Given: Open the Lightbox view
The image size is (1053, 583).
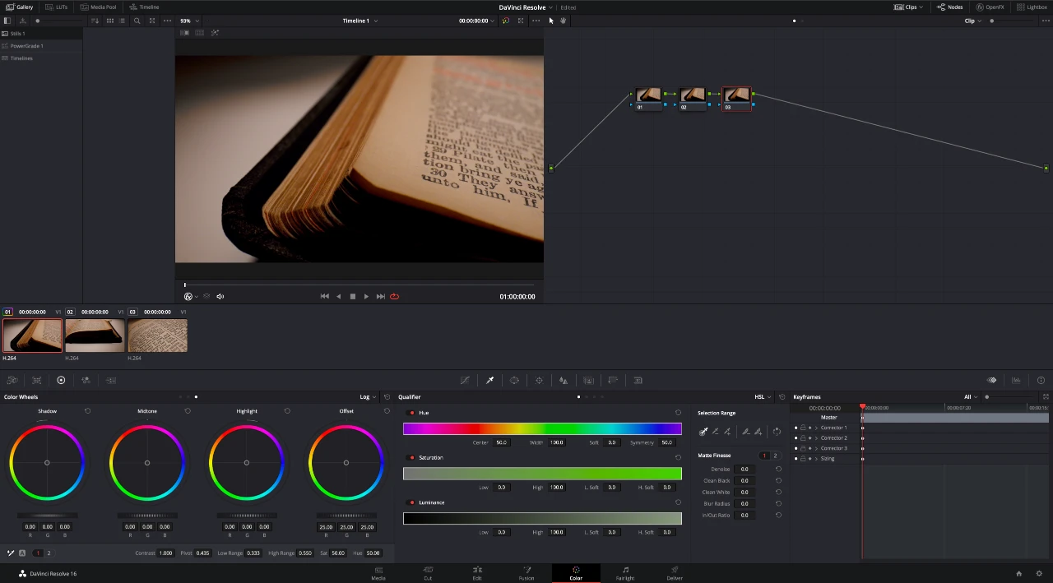Looking at the screenshot, I should (1033, 7).
